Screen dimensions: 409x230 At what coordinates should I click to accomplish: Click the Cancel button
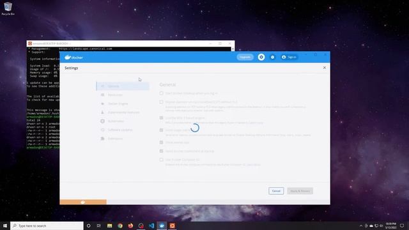tap(276, 191)
